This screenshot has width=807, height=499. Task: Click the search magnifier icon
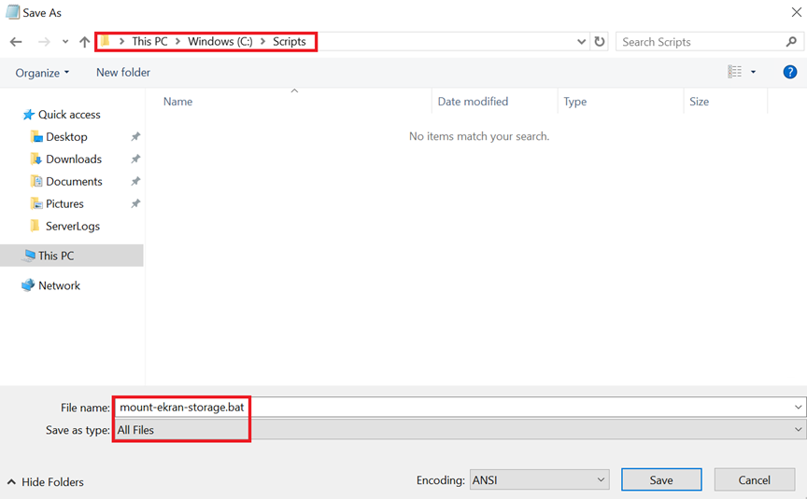tap(791, 42)
